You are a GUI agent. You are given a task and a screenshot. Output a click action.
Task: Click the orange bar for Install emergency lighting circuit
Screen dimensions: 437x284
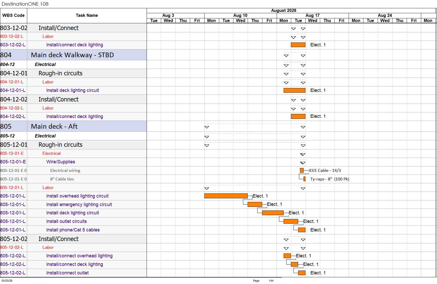(x=255, y=205)
